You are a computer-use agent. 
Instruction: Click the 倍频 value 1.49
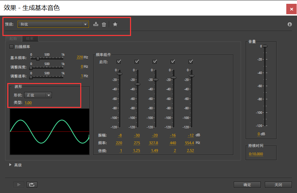click(155, 150)
